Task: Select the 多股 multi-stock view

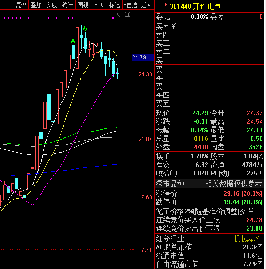Action: [51, 5]
